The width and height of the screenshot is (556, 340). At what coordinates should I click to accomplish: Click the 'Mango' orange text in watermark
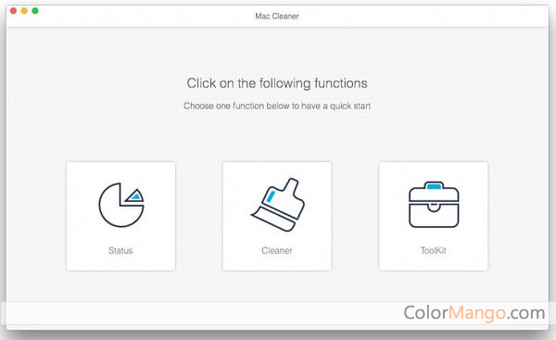pyautogui.click(x=477, y=313)
